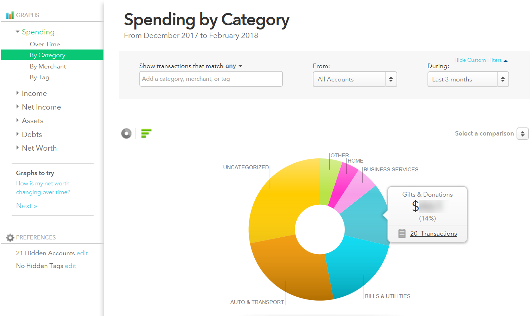This screenshot has width=532, height=316.
Task: Open the Select a comparison dropdown
Action: click(x=522, y=134)
